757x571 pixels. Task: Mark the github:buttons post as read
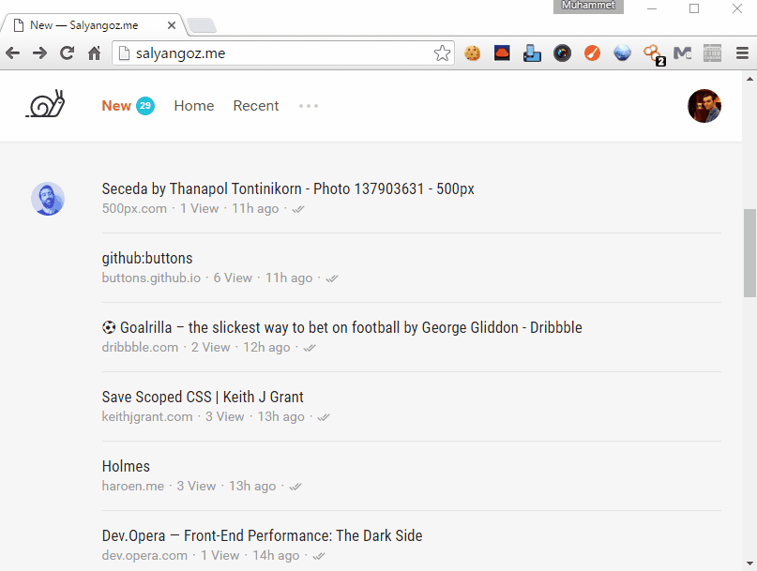click(332, 278)
